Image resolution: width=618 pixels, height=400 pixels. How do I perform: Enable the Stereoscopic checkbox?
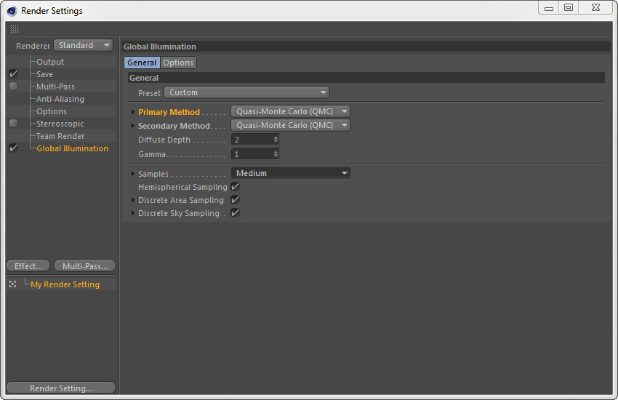click(13, 124)
